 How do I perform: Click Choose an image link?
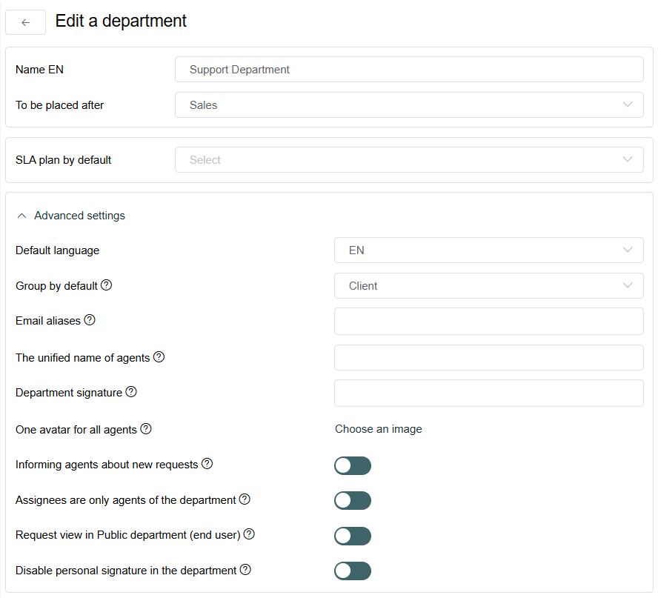click(x=379, y=429)
